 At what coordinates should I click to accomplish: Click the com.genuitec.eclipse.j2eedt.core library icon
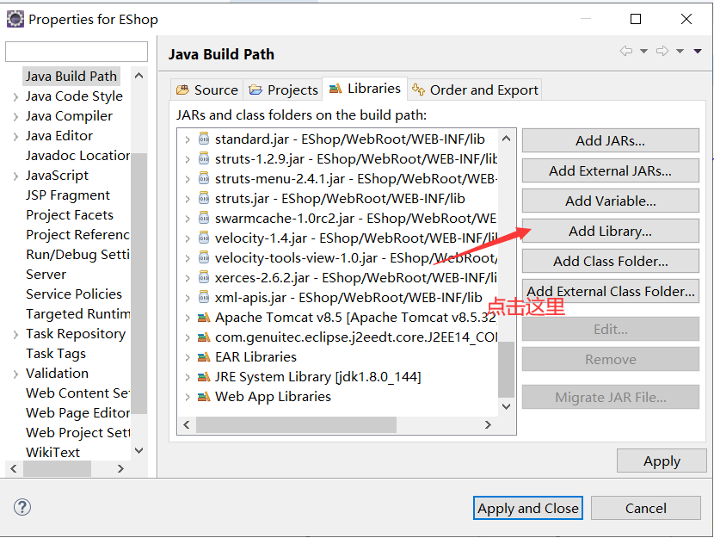[x=203, y=337]
